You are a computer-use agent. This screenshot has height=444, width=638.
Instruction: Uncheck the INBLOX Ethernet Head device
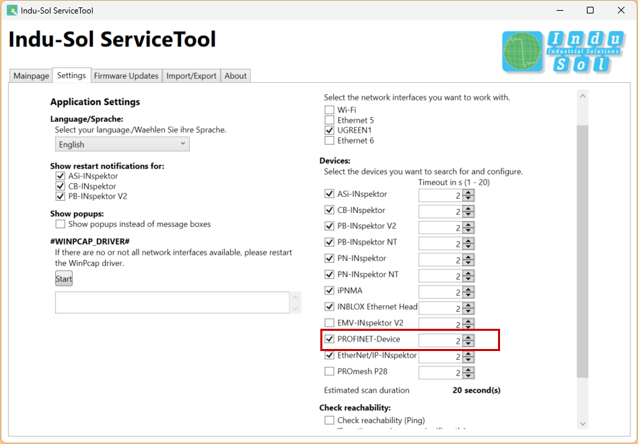coord(329,307)
